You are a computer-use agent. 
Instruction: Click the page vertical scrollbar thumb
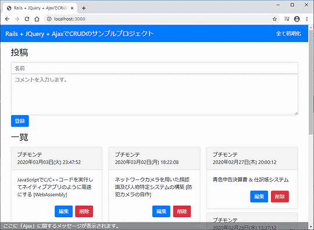tap(311, 82)
